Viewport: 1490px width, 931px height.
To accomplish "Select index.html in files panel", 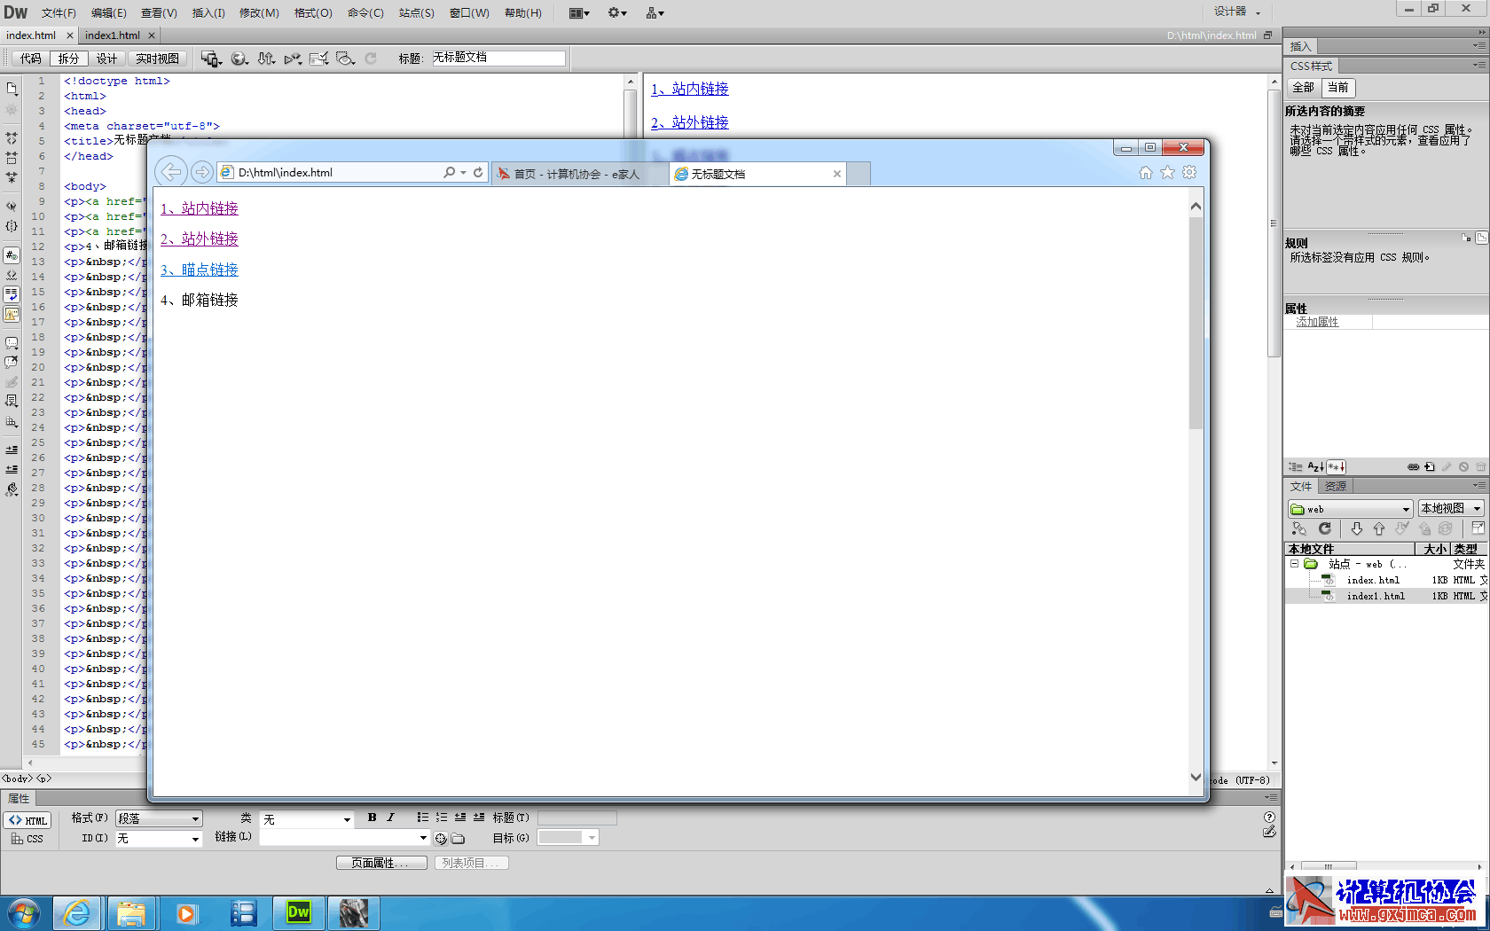I will pyautogui.click(x=1373, y=580).
